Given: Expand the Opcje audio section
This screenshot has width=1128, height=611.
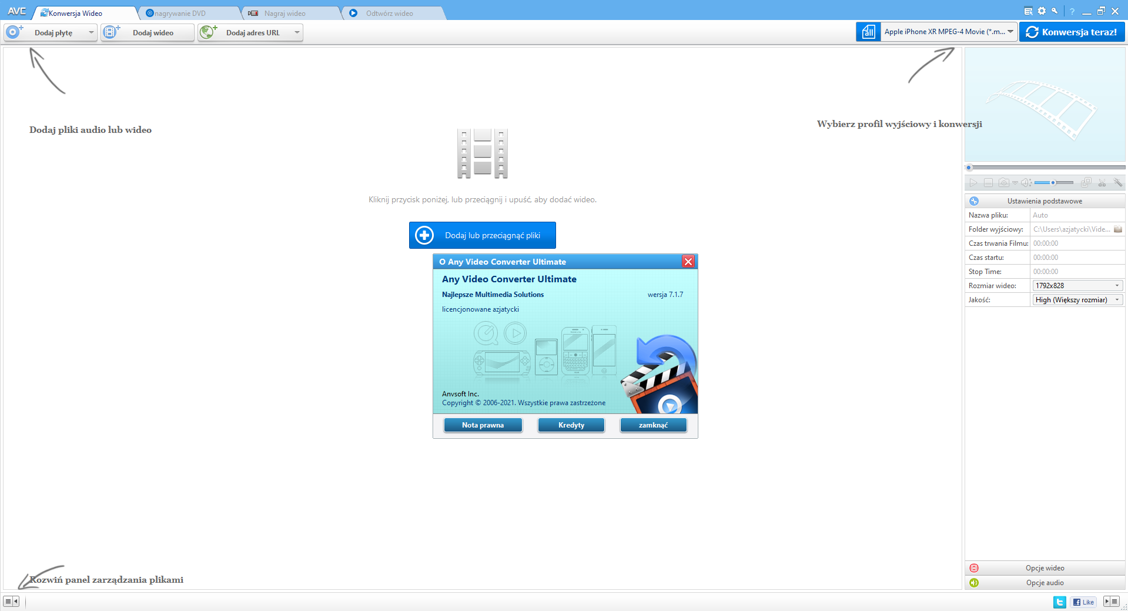Looking at the screenshot, I should tap(1045, 583).
